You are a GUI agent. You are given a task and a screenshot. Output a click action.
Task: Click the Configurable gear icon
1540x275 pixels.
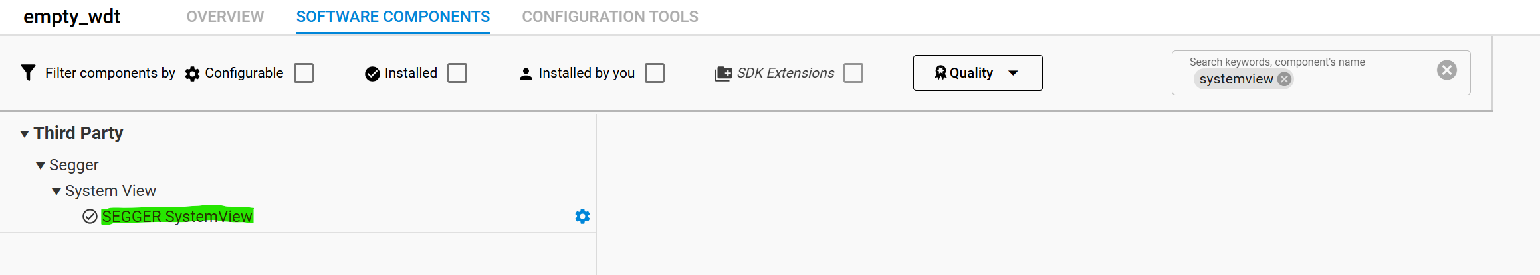click(x=192, y=74)
